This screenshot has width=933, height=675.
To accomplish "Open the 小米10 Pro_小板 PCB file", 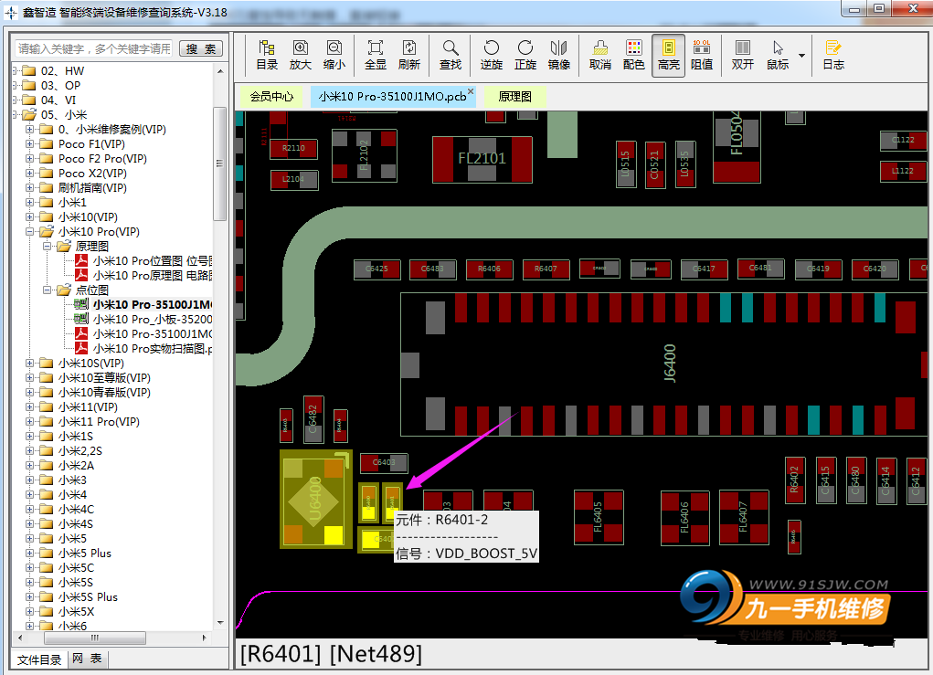I will (x=153, y=320).
